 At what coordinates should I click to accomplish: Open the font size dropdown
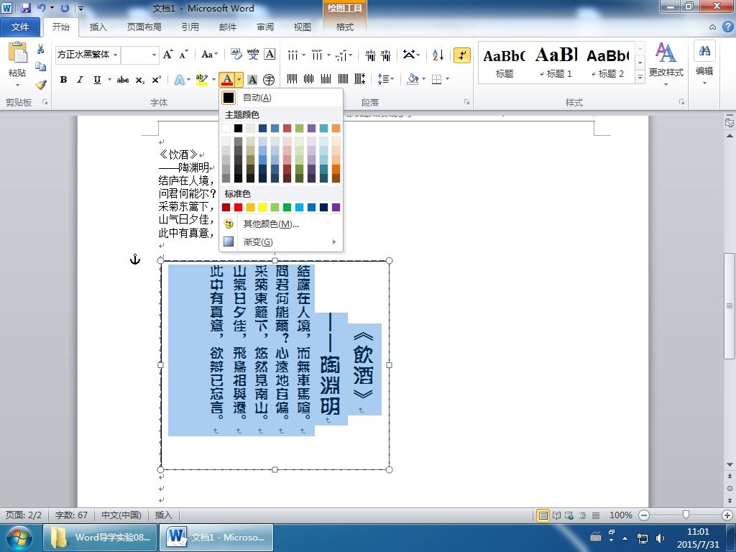[x=154, y=55]
